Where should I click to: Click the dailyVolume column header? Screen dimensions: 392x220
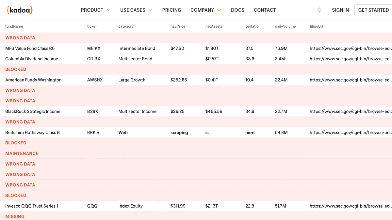pos(285,26)
